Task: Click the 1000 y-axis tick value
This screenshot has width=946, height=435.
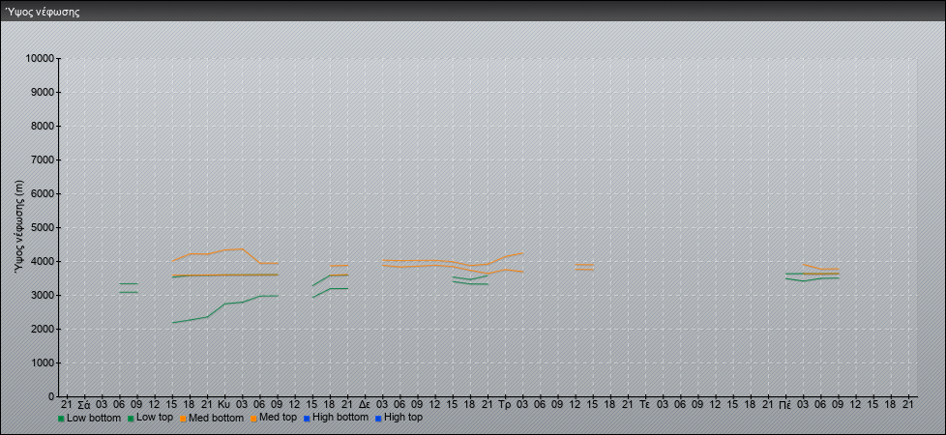Action: tap(43, 362)
